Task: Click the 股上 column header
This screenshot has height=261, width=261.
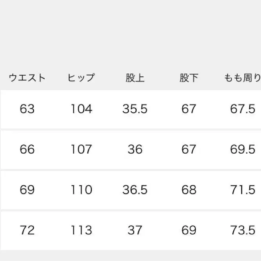Action: point(135,78)
